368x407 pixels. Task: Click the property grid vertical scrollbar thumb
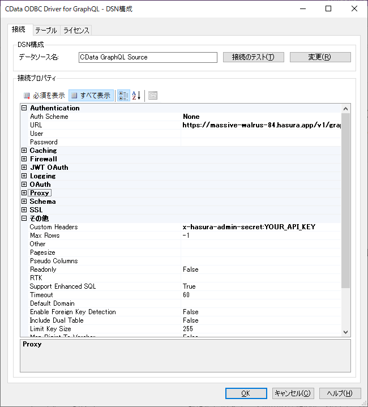pos(346,200)
